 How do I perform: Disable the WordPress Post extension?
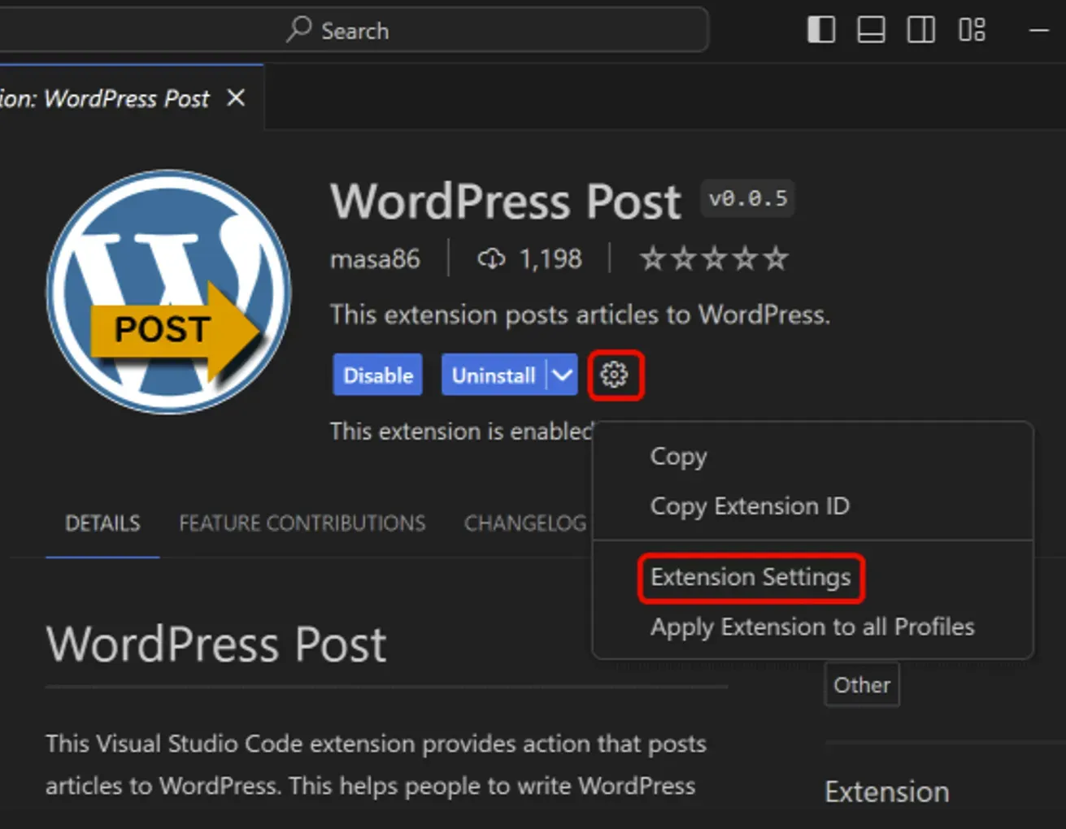377,375
